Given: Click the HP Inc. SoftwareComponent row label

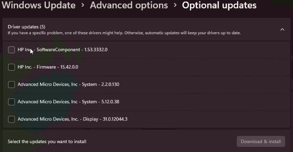Looking at the screenshot, I should click(62, 50).
